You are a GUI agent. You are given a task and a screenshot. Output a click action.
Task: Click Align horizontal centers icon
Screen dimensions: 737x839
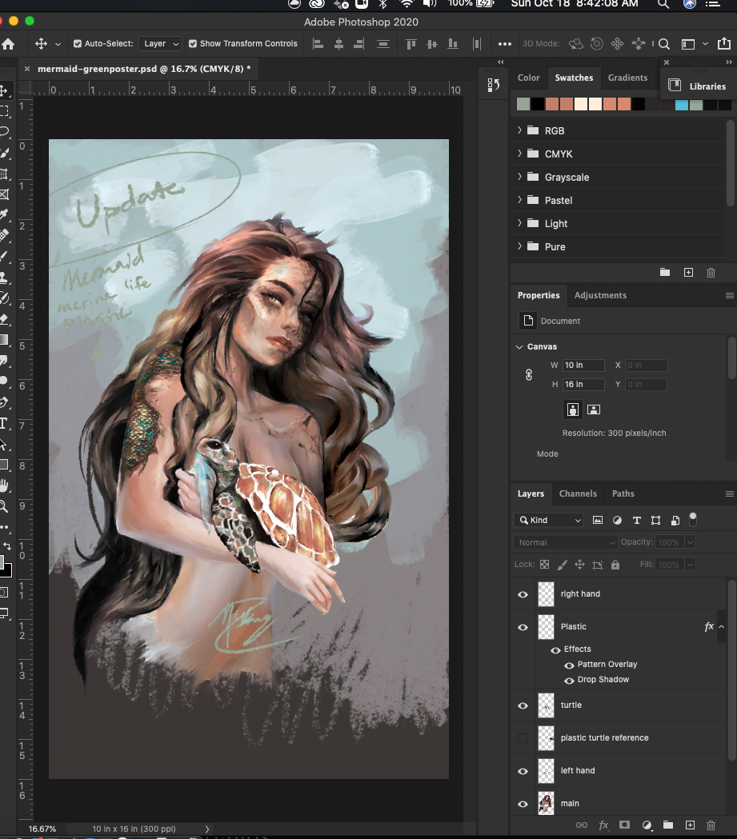tap(338, 44)
